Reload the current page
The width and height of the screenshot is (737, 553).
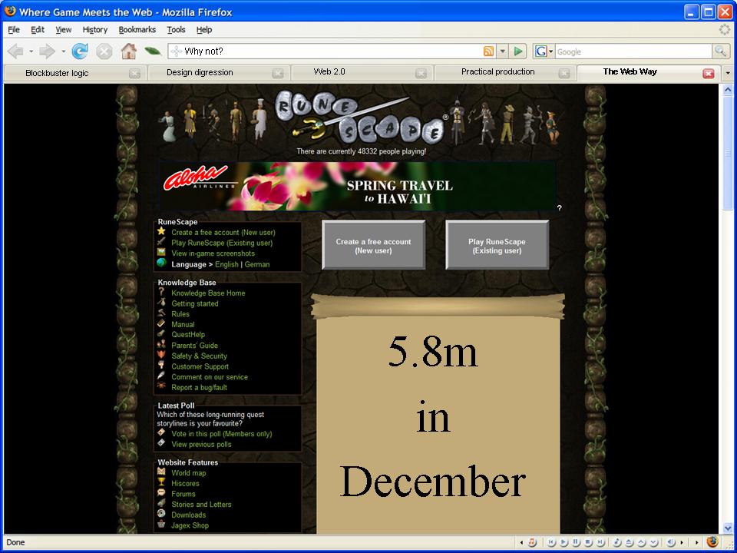point(79,51)
